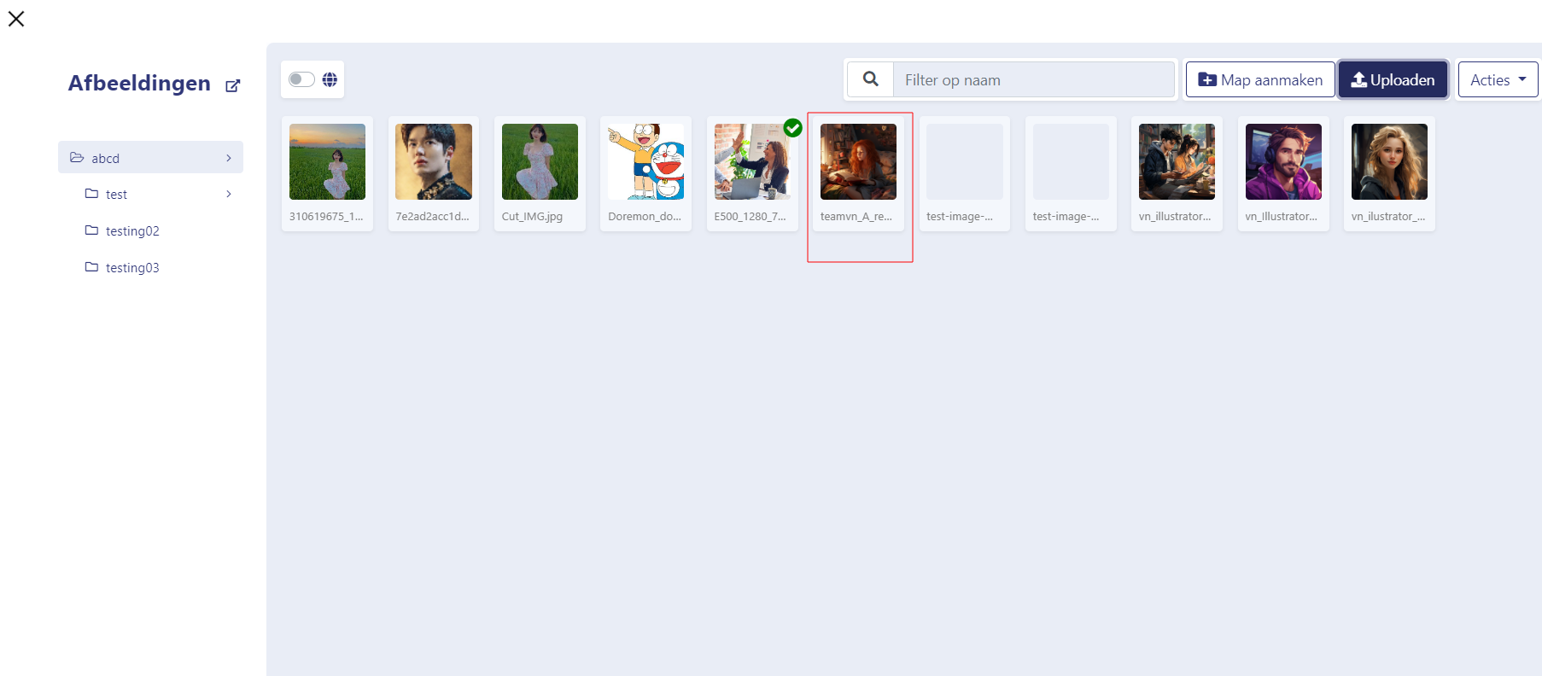The image size is (1542, 676).
Task: Choose the Cut_IMG.jpg thumbnail
Action: point(540,162)
